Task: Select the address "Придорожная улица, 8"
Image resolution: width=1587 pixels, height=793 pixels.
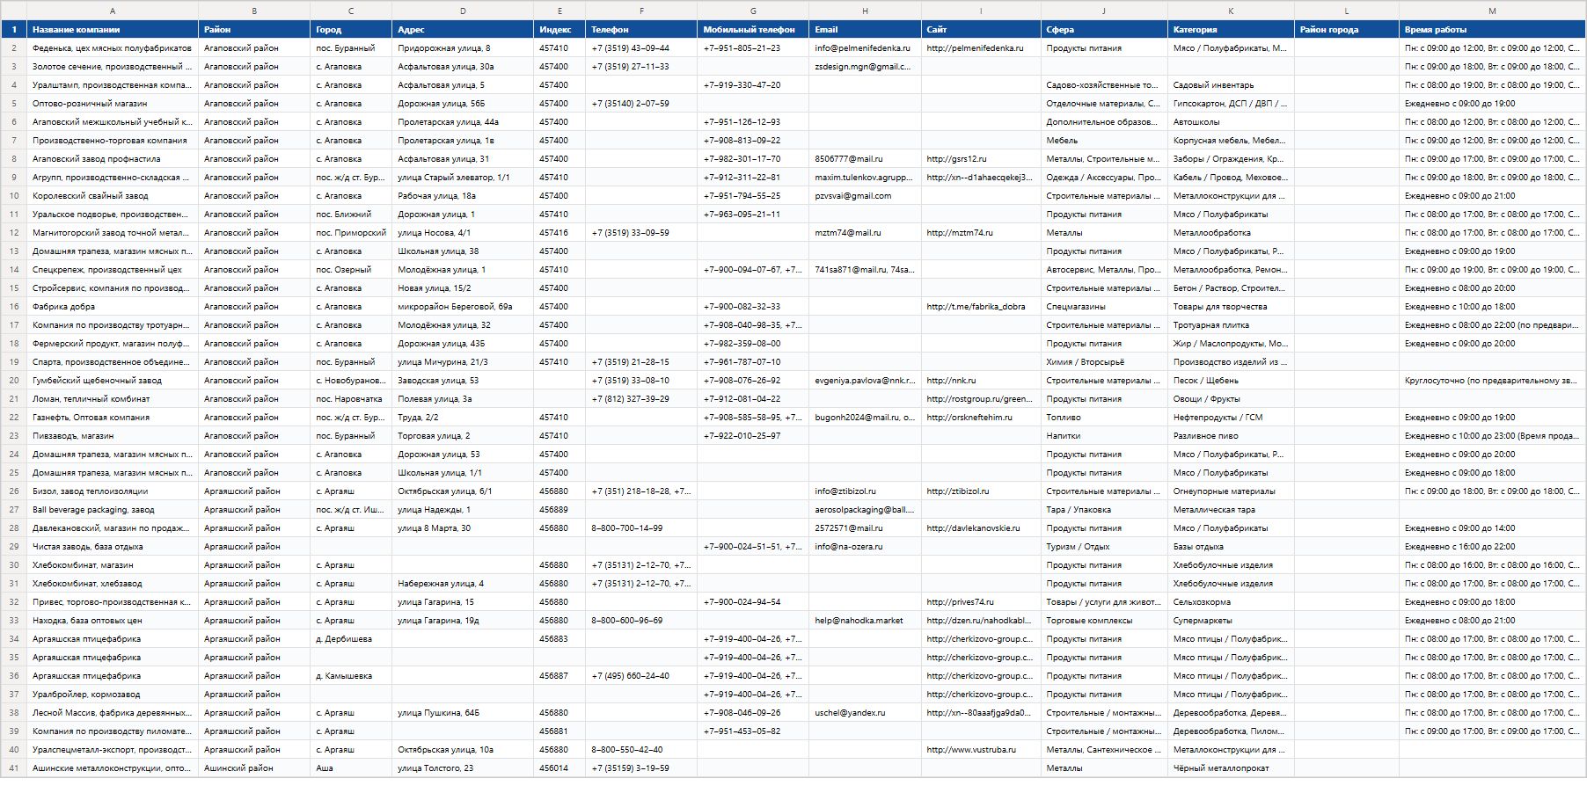Action: (x=463, y=48)
